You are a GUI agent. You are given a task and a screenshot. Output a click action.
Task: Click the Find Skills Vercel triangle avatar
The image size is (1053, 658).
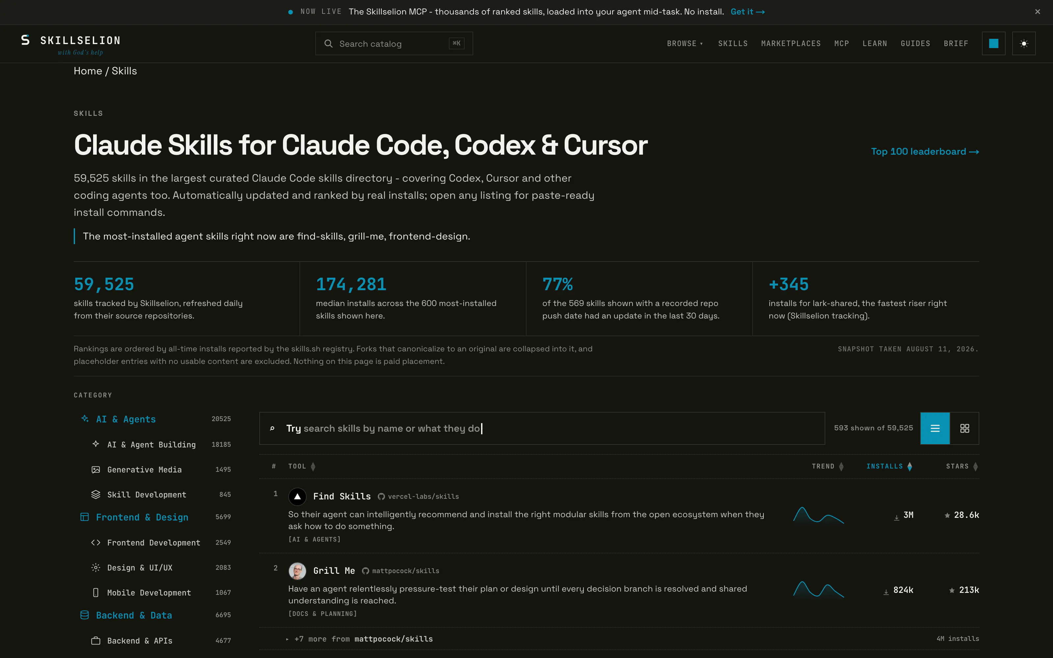click(x=297, y=496)
